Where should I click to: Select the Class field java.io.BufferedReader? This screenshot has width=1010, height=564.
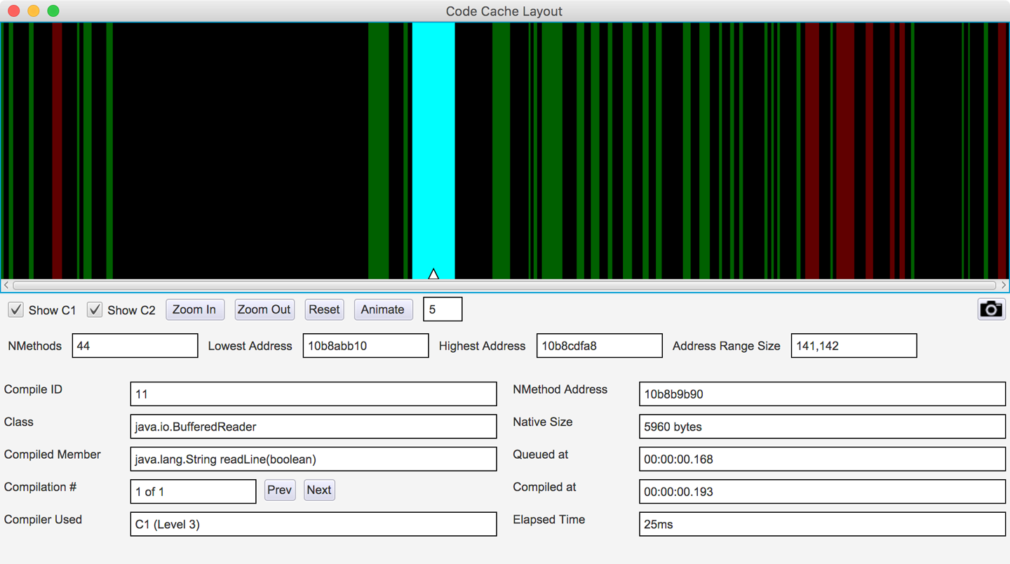tap(313, 427)
